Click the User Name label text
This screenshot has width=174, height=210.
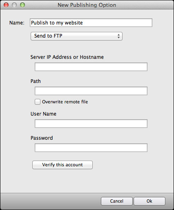tap(43, 114)
